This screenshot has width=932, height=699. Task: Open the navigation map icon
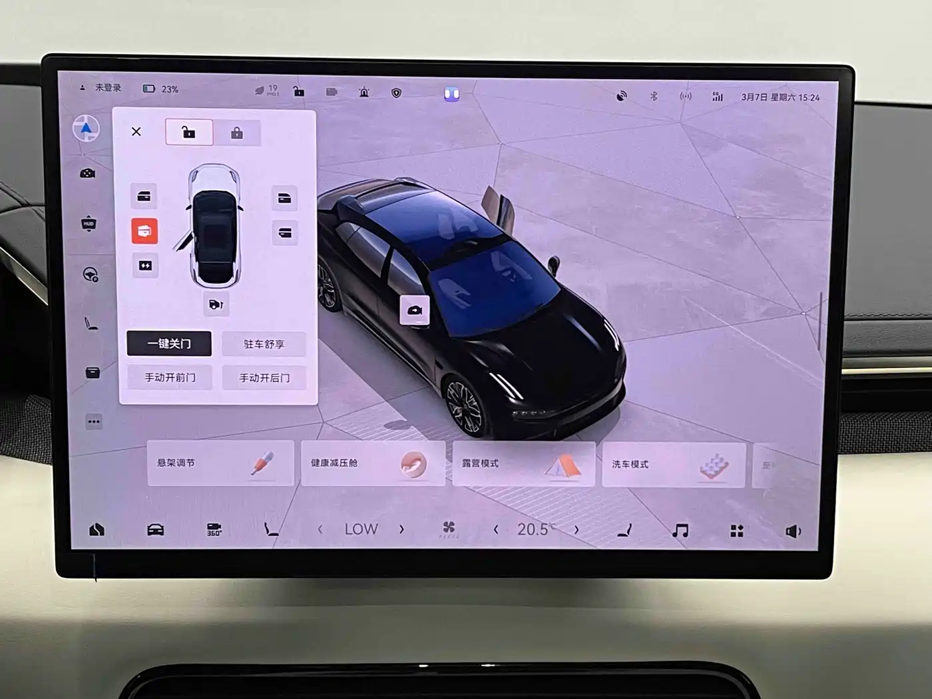pos(86,128)
